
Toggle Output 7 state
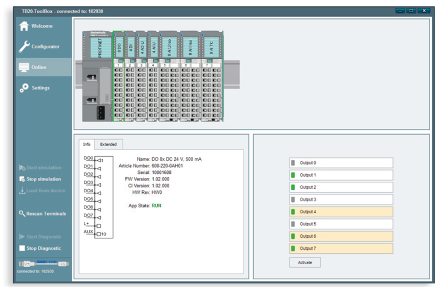coord(340,249)
